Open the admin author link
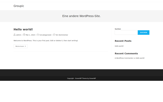 [18, 35]
